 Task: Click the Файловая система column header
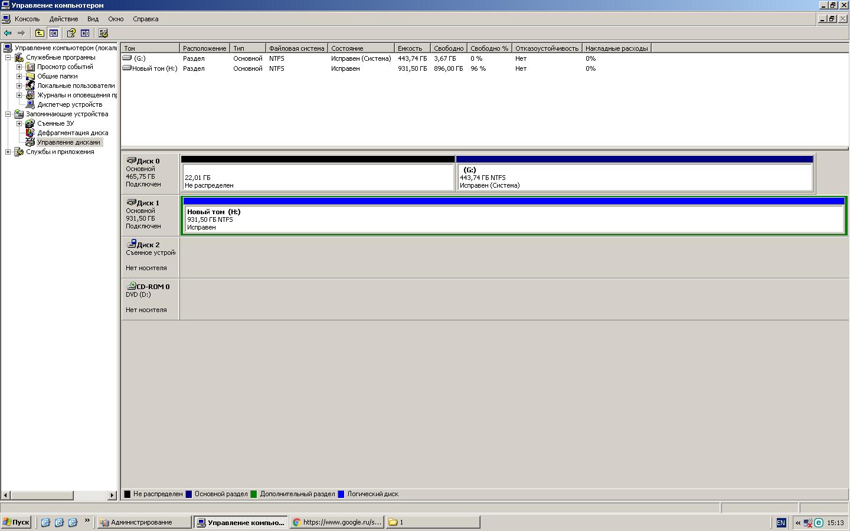(x=296, y=48)
